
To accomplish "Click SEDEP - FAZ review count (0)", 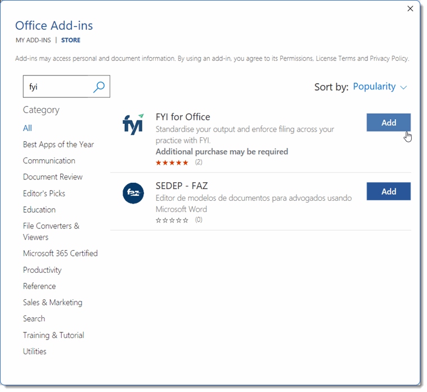I will tap(199, 220).
